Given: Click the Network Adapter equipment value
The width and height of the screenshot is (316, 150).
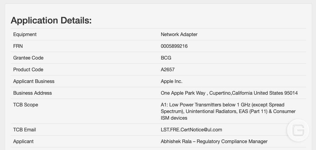Looking at the screenshot, I should click(179, 34).
